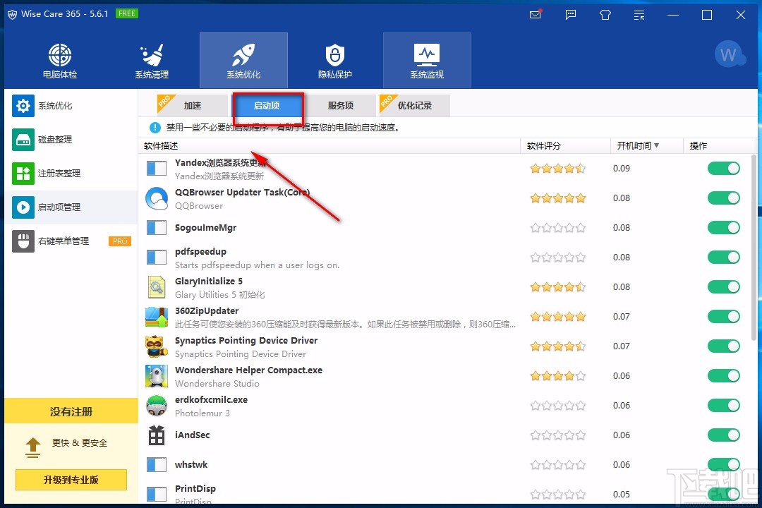The image size is (762, 508).
Task: Click the iAndSec gift box icon
Action: click(x=157, y=435)
